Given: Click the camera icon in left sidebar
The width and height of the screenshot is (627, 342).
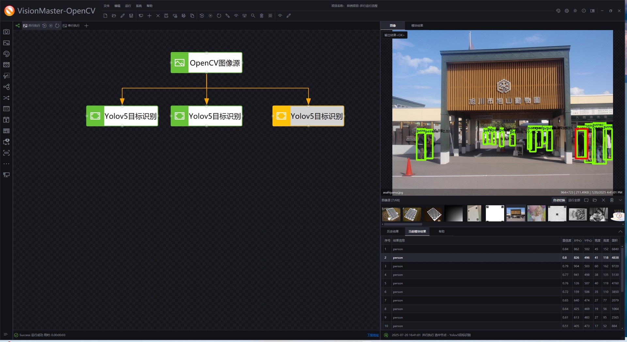Looking at the screenshot, I should 6,32.
